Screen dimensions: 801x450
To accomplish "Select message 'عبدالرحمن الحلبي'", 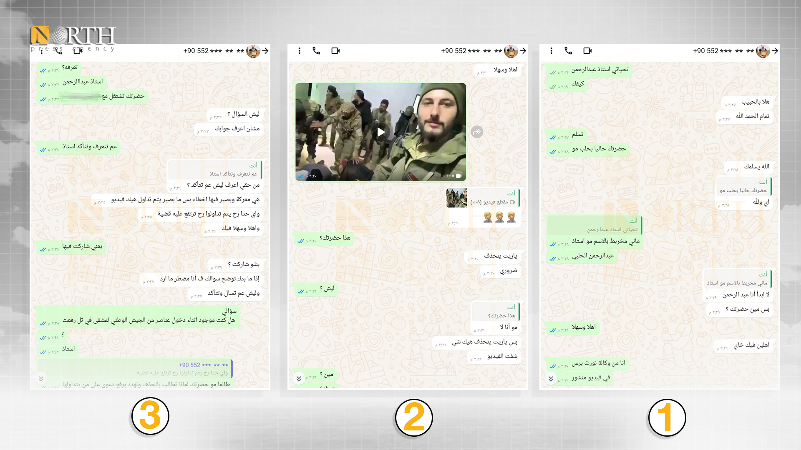I will point(582,256).
